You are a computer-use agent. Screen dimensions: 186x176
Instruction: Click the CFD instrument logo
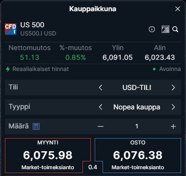pyautogui.click(x=11, y=29)
